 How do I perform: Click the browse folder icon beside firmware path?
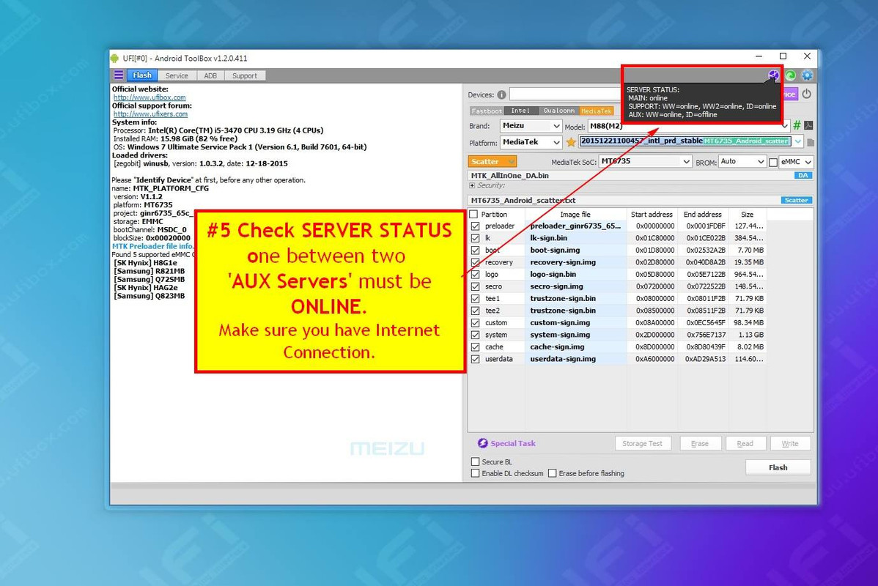[811, 142]
